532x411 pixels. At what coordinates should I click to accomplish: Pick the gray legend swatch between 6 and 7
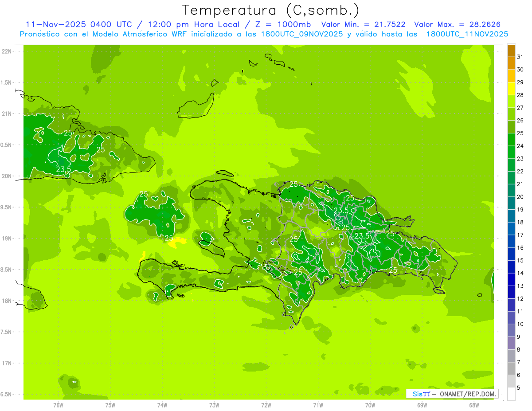[x=511, y=368]
